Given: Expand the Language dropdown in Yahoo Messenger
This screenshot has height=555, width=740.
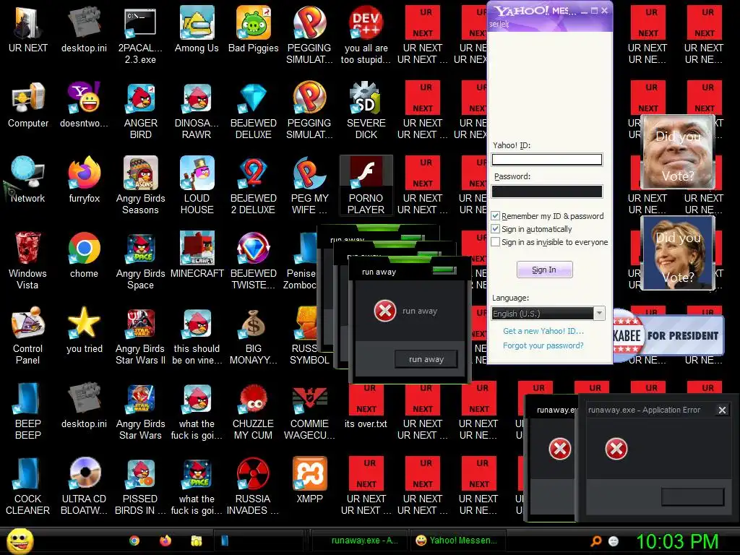Looking at the screenshot, I should pos(599,314).
